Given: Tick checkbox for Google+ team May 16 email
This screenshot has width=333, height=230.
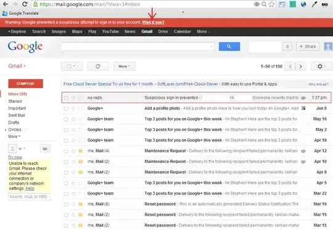Looking at the screenshot, I should point(66,119).
